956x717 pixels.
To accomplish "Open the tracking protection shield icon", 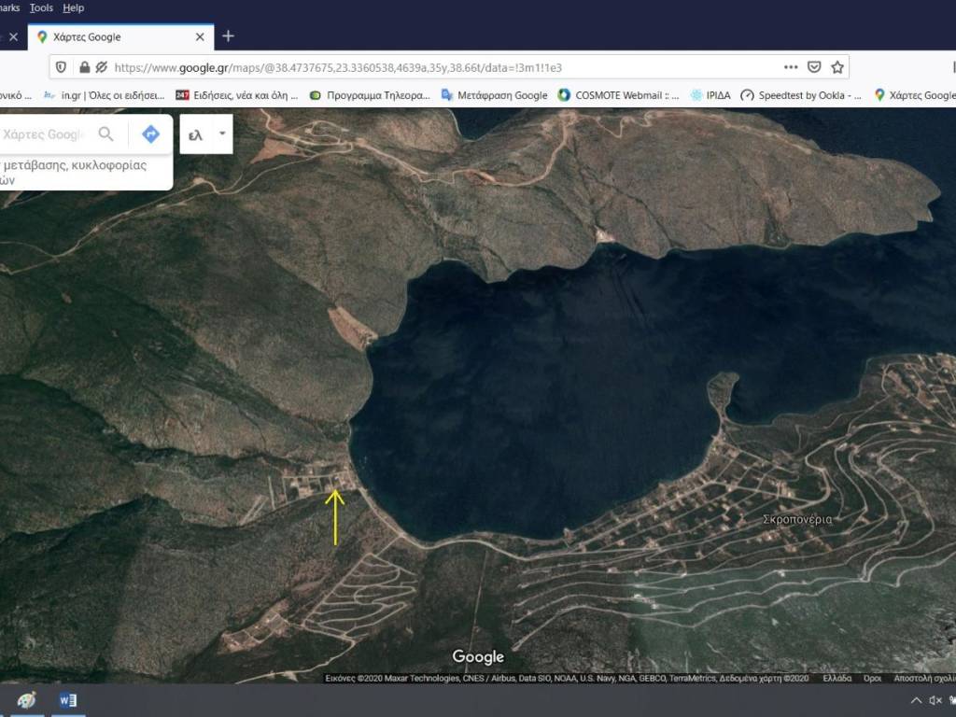I will click(x=62, y=67).
